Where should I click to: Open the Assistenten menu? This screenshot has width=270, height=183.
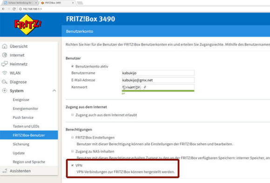20,171
